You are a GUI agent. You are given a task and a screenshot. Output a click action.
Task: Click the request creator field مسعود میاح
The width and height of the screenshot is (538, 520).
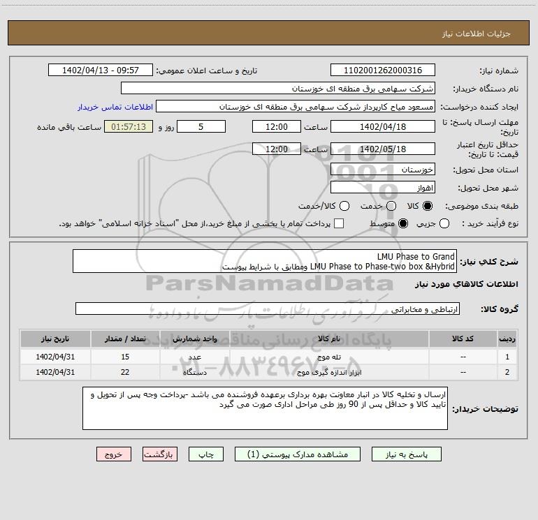click(x=296, y=106)
